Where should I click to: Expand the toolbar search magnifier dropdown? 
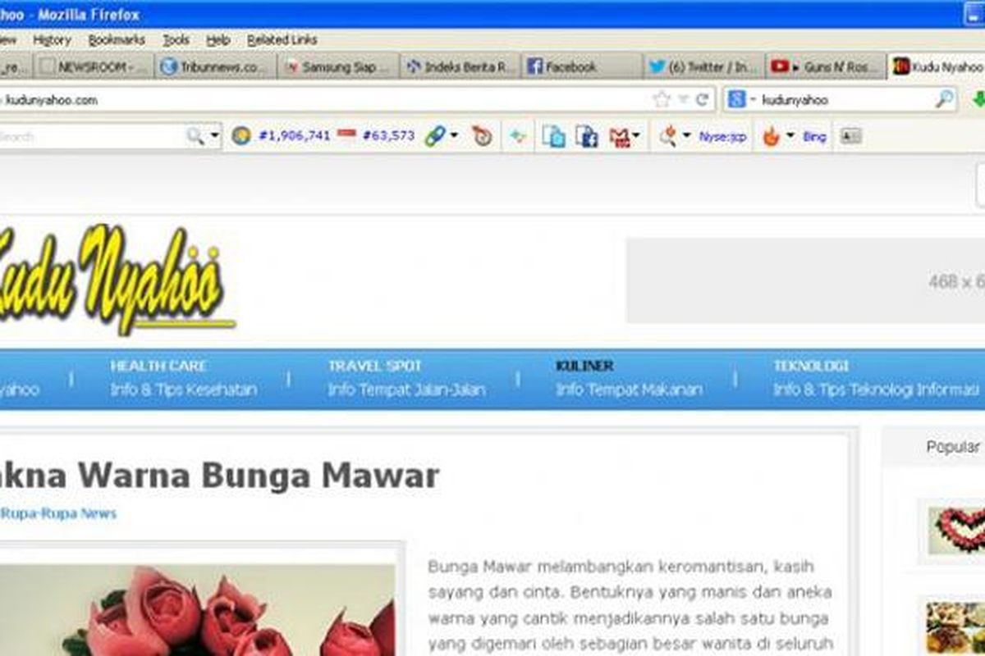[x=215, y=136]
